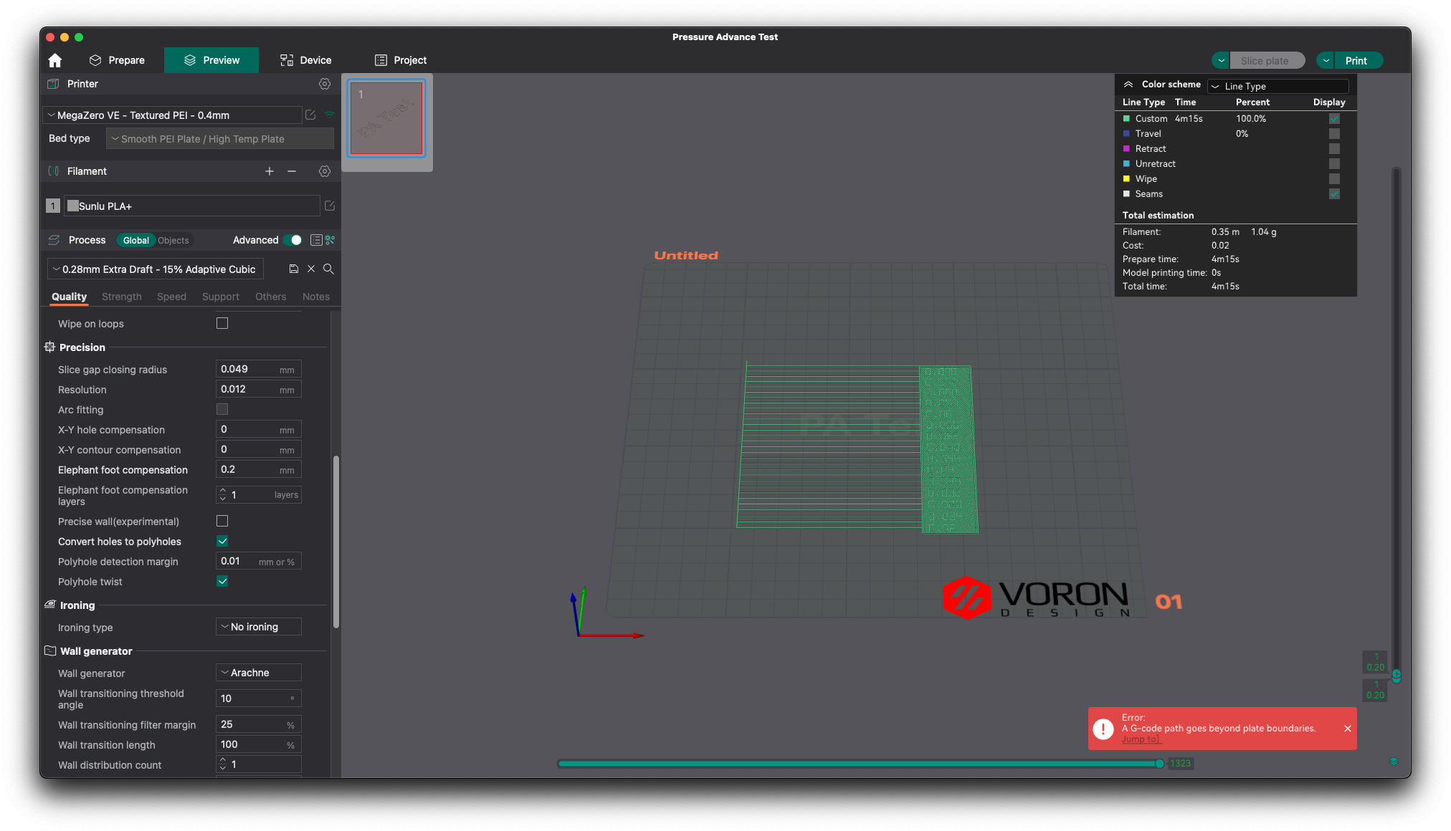Click the Jump to error link
The height and width of the screenshot is (831, 1451).
click(1141, 739)
